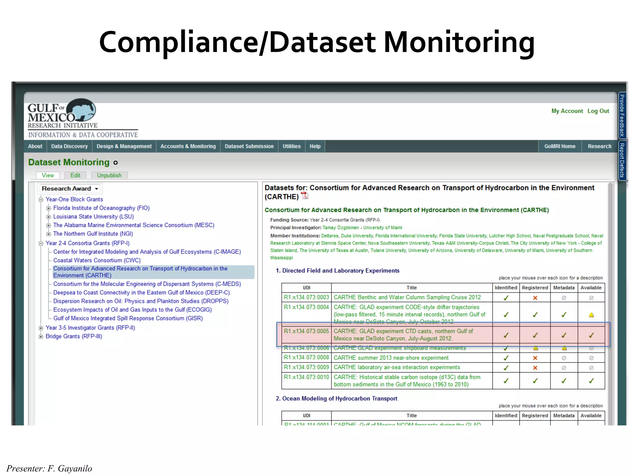Select the C-MEDS consortium tree item
The width and height of the screenshot is (634, 476).
point(147,284)
